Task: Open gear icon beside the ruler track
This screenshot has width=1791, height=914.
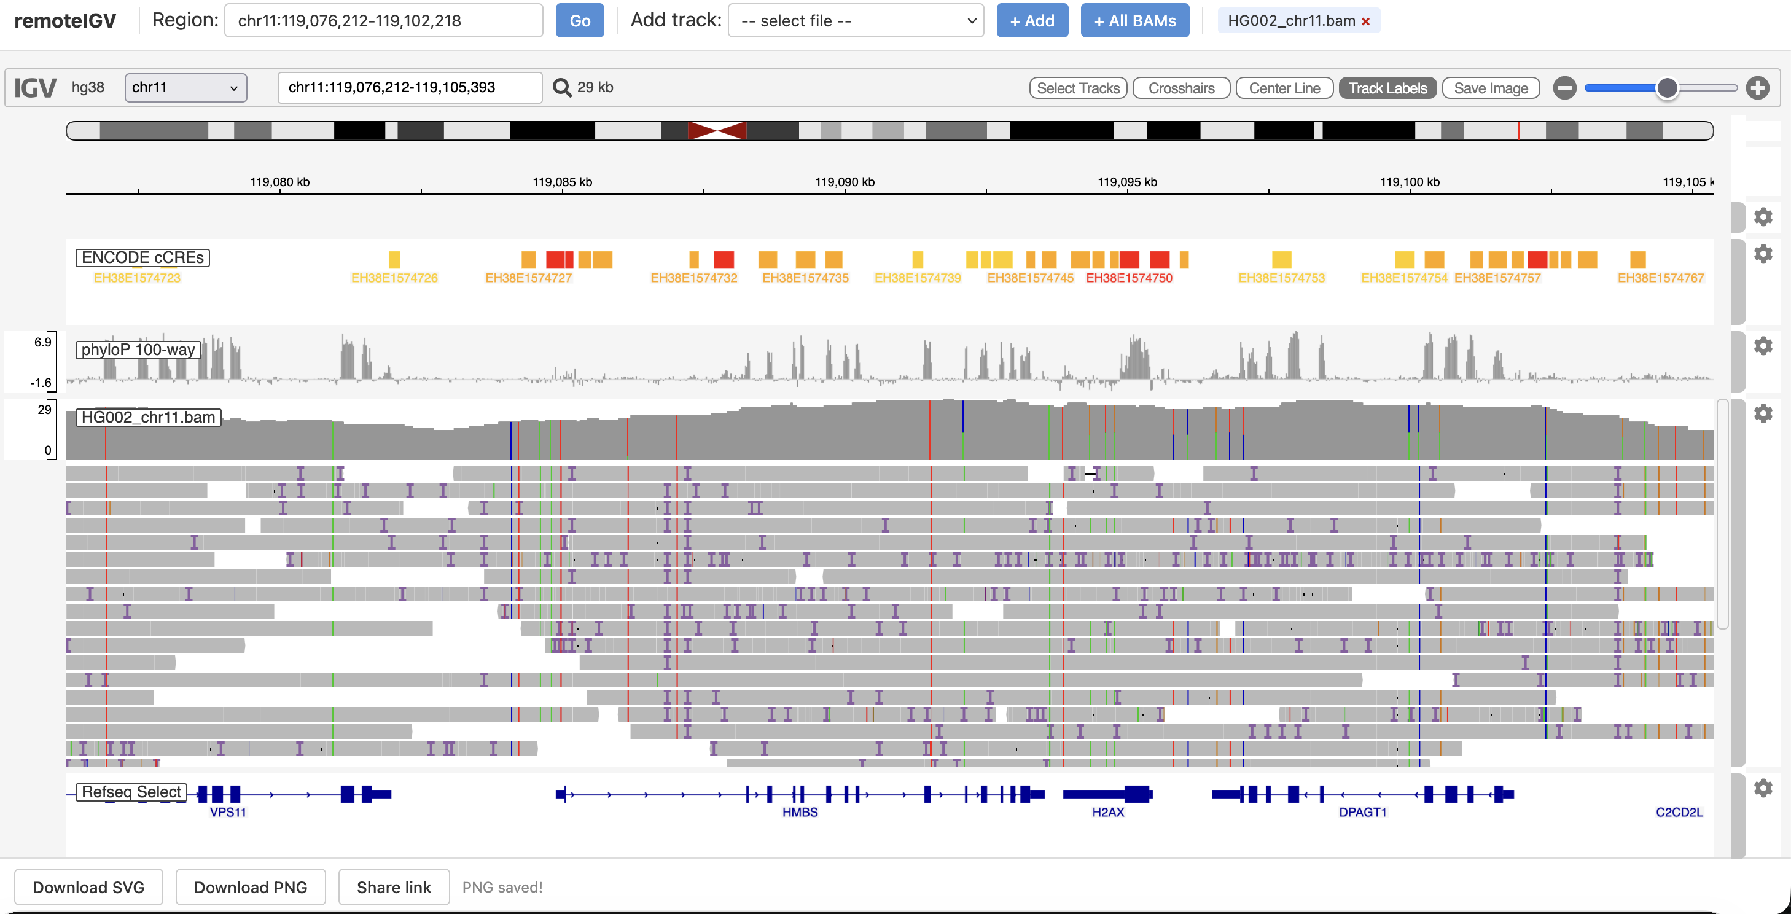Action: pos(1763,217)
